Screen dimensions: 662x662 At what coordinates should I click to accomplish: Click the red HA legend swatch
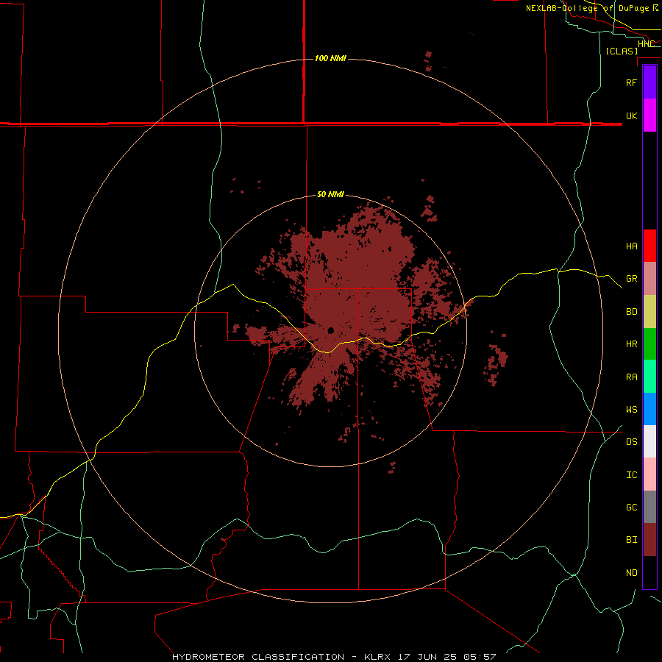(x=649, y=246)
